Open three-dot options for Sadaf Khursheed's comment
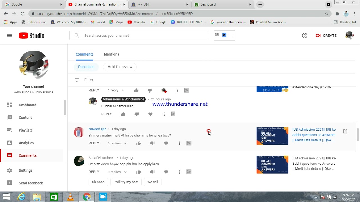The height and width of the screenshot is (202, 360). [x=179, y=172]
